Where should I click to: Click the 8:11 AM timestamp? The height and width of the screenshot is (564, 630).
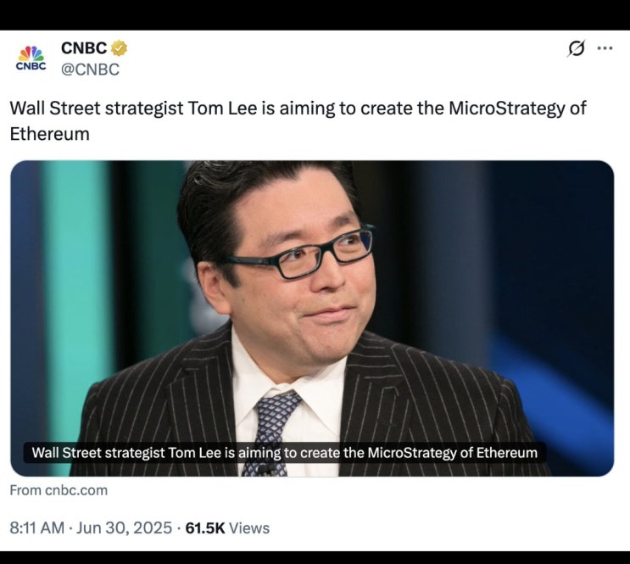(37, 528)
